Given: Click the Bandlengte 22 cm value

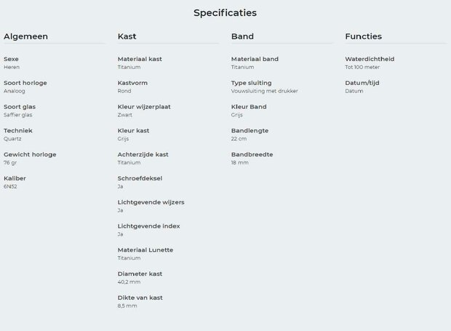Looking at the screenshot, I should (x=239, y=139).
